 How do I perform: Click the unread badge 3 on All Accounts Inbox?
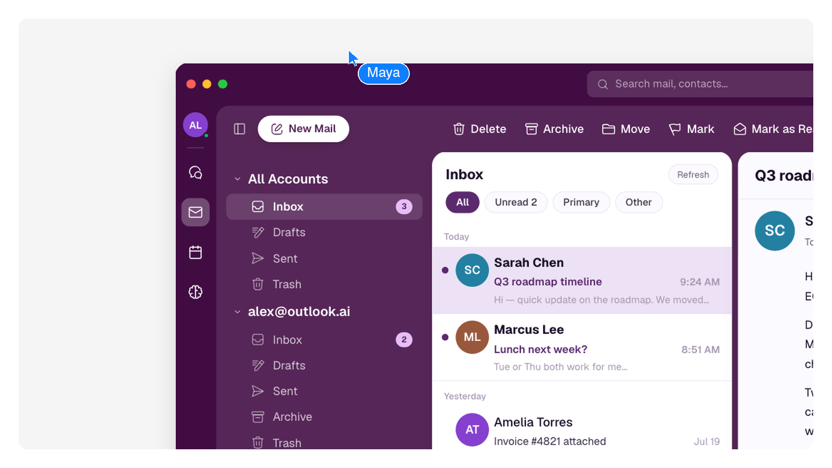pyautogui.click(x=404, y=206)
